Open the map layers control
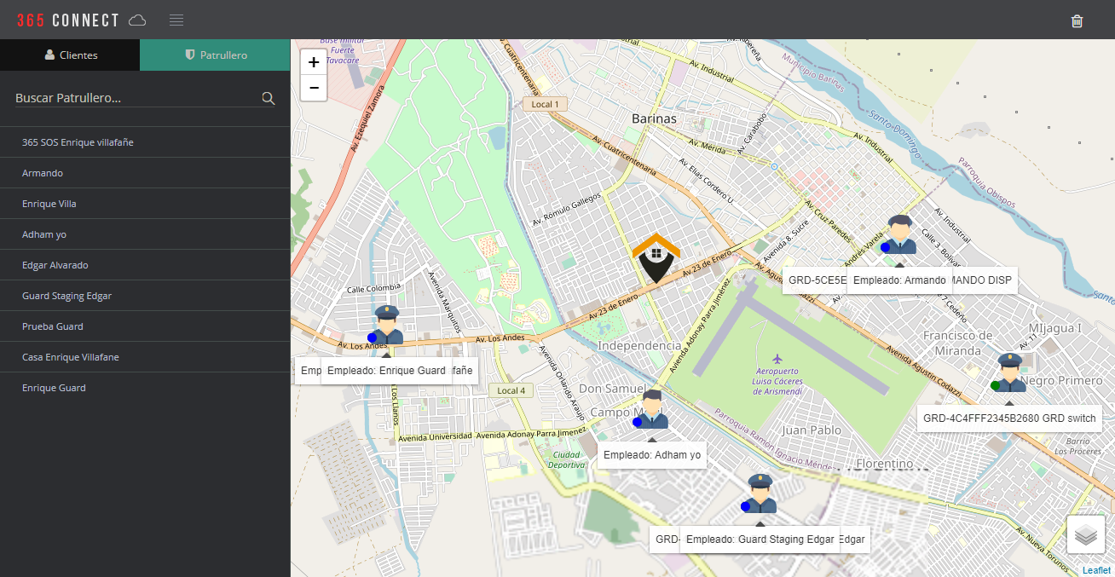 (x=1085, y=534)
